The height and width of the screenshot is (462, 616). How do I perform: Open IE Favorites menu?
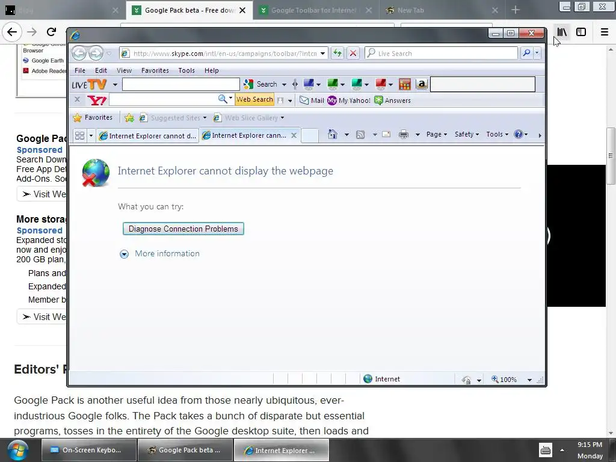point(155,70)
